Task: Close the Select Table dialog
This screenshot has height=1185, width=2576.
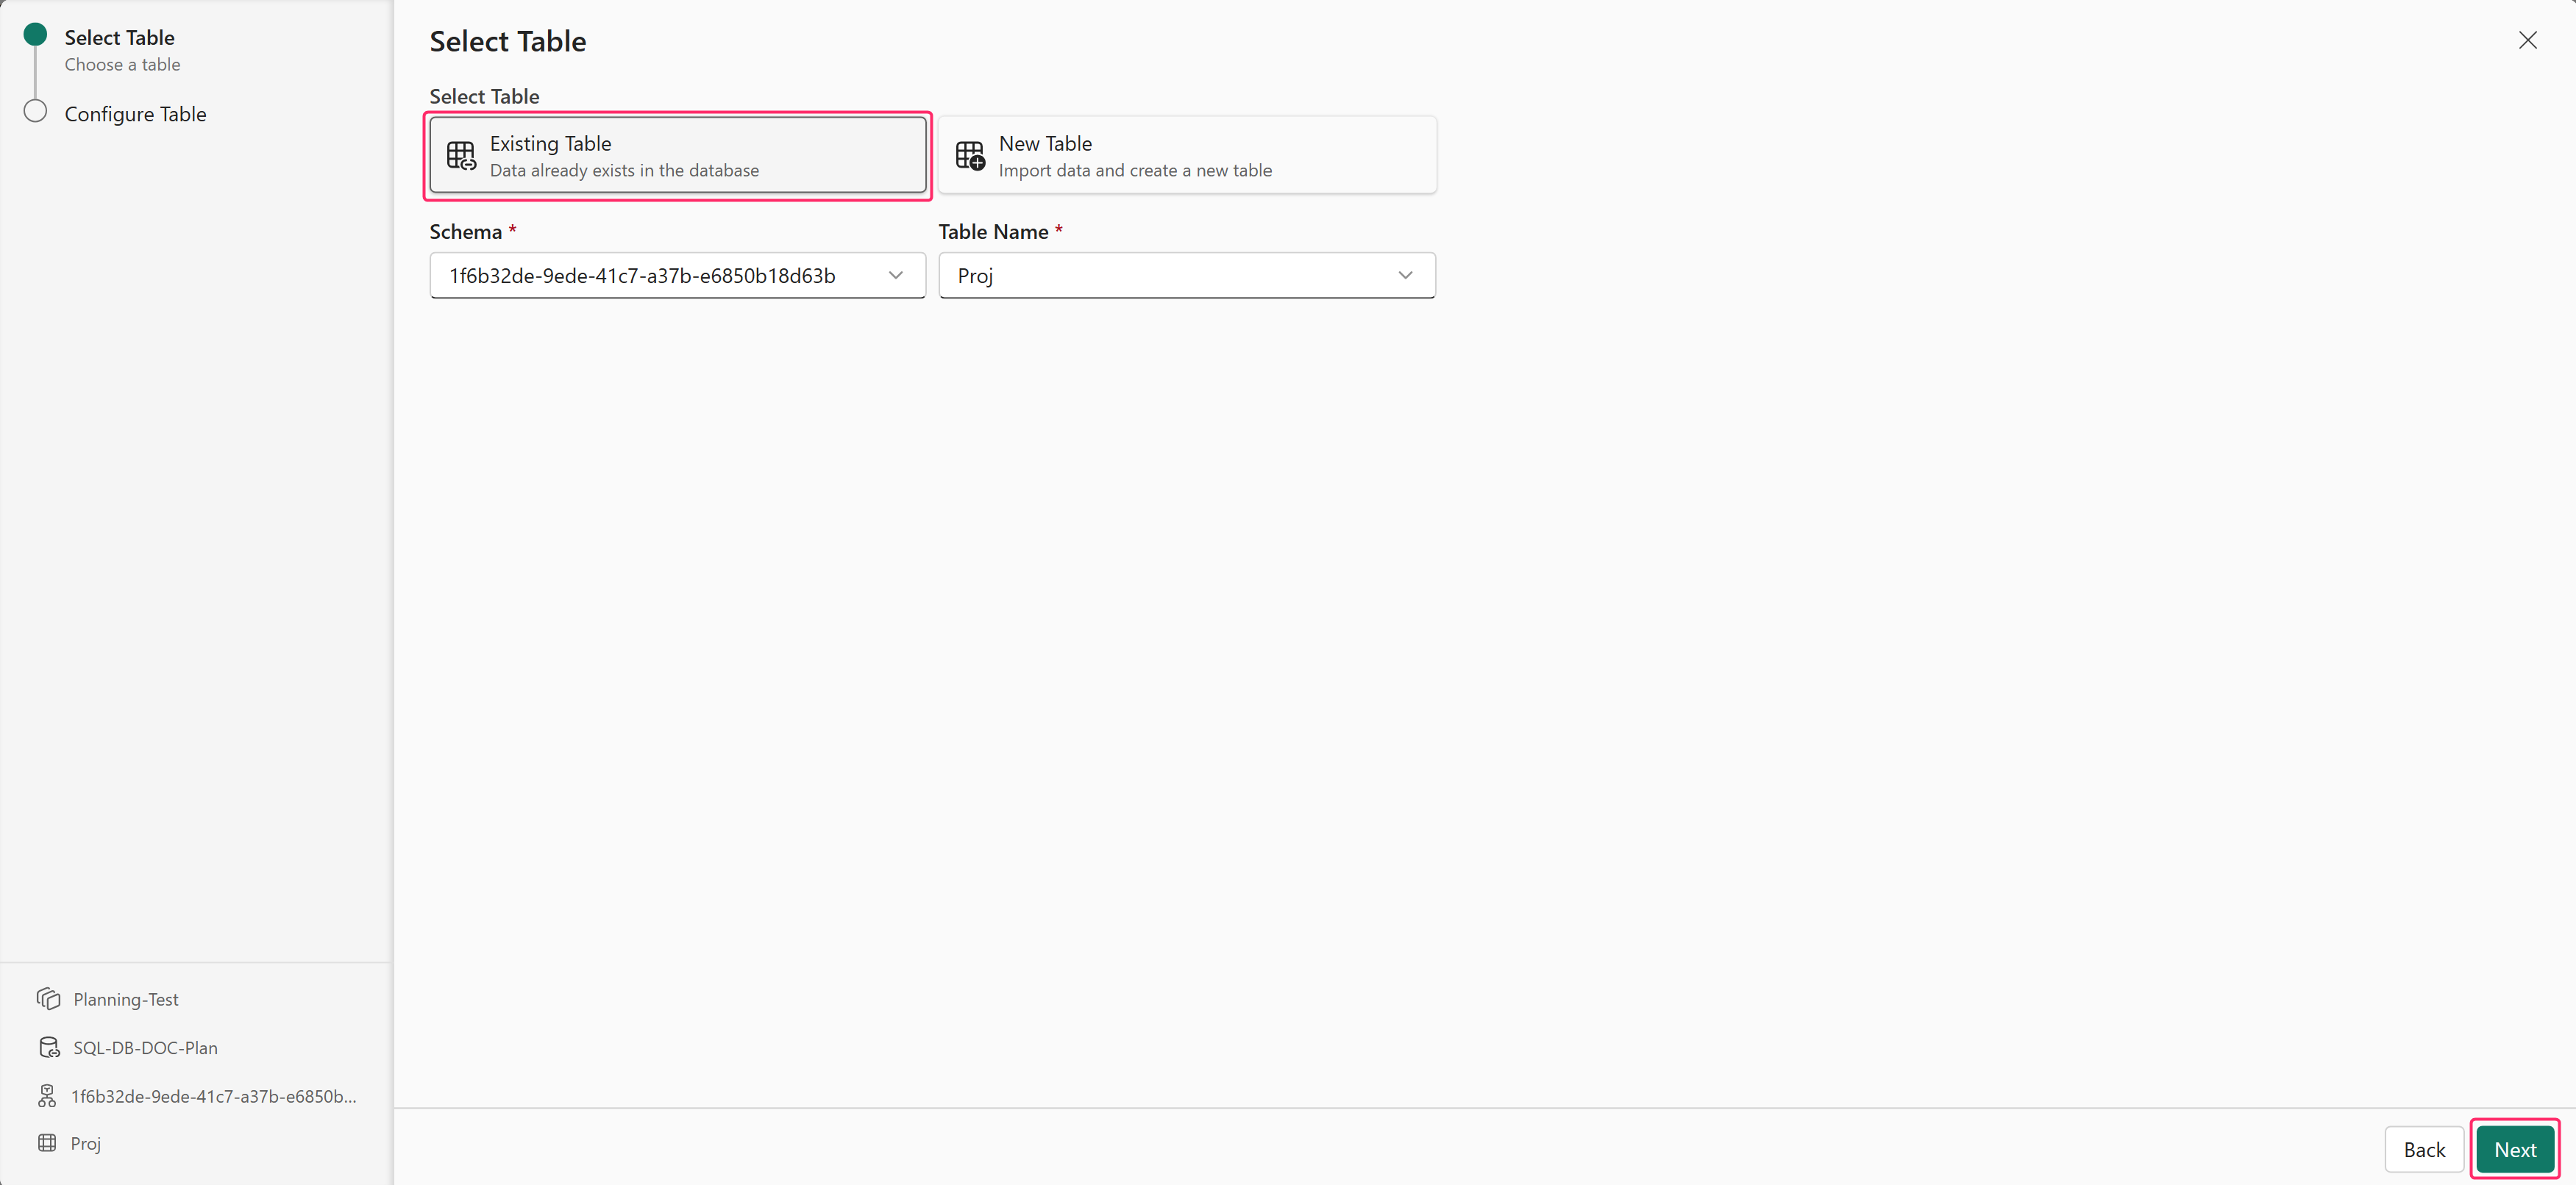Action: point(2527,40)
